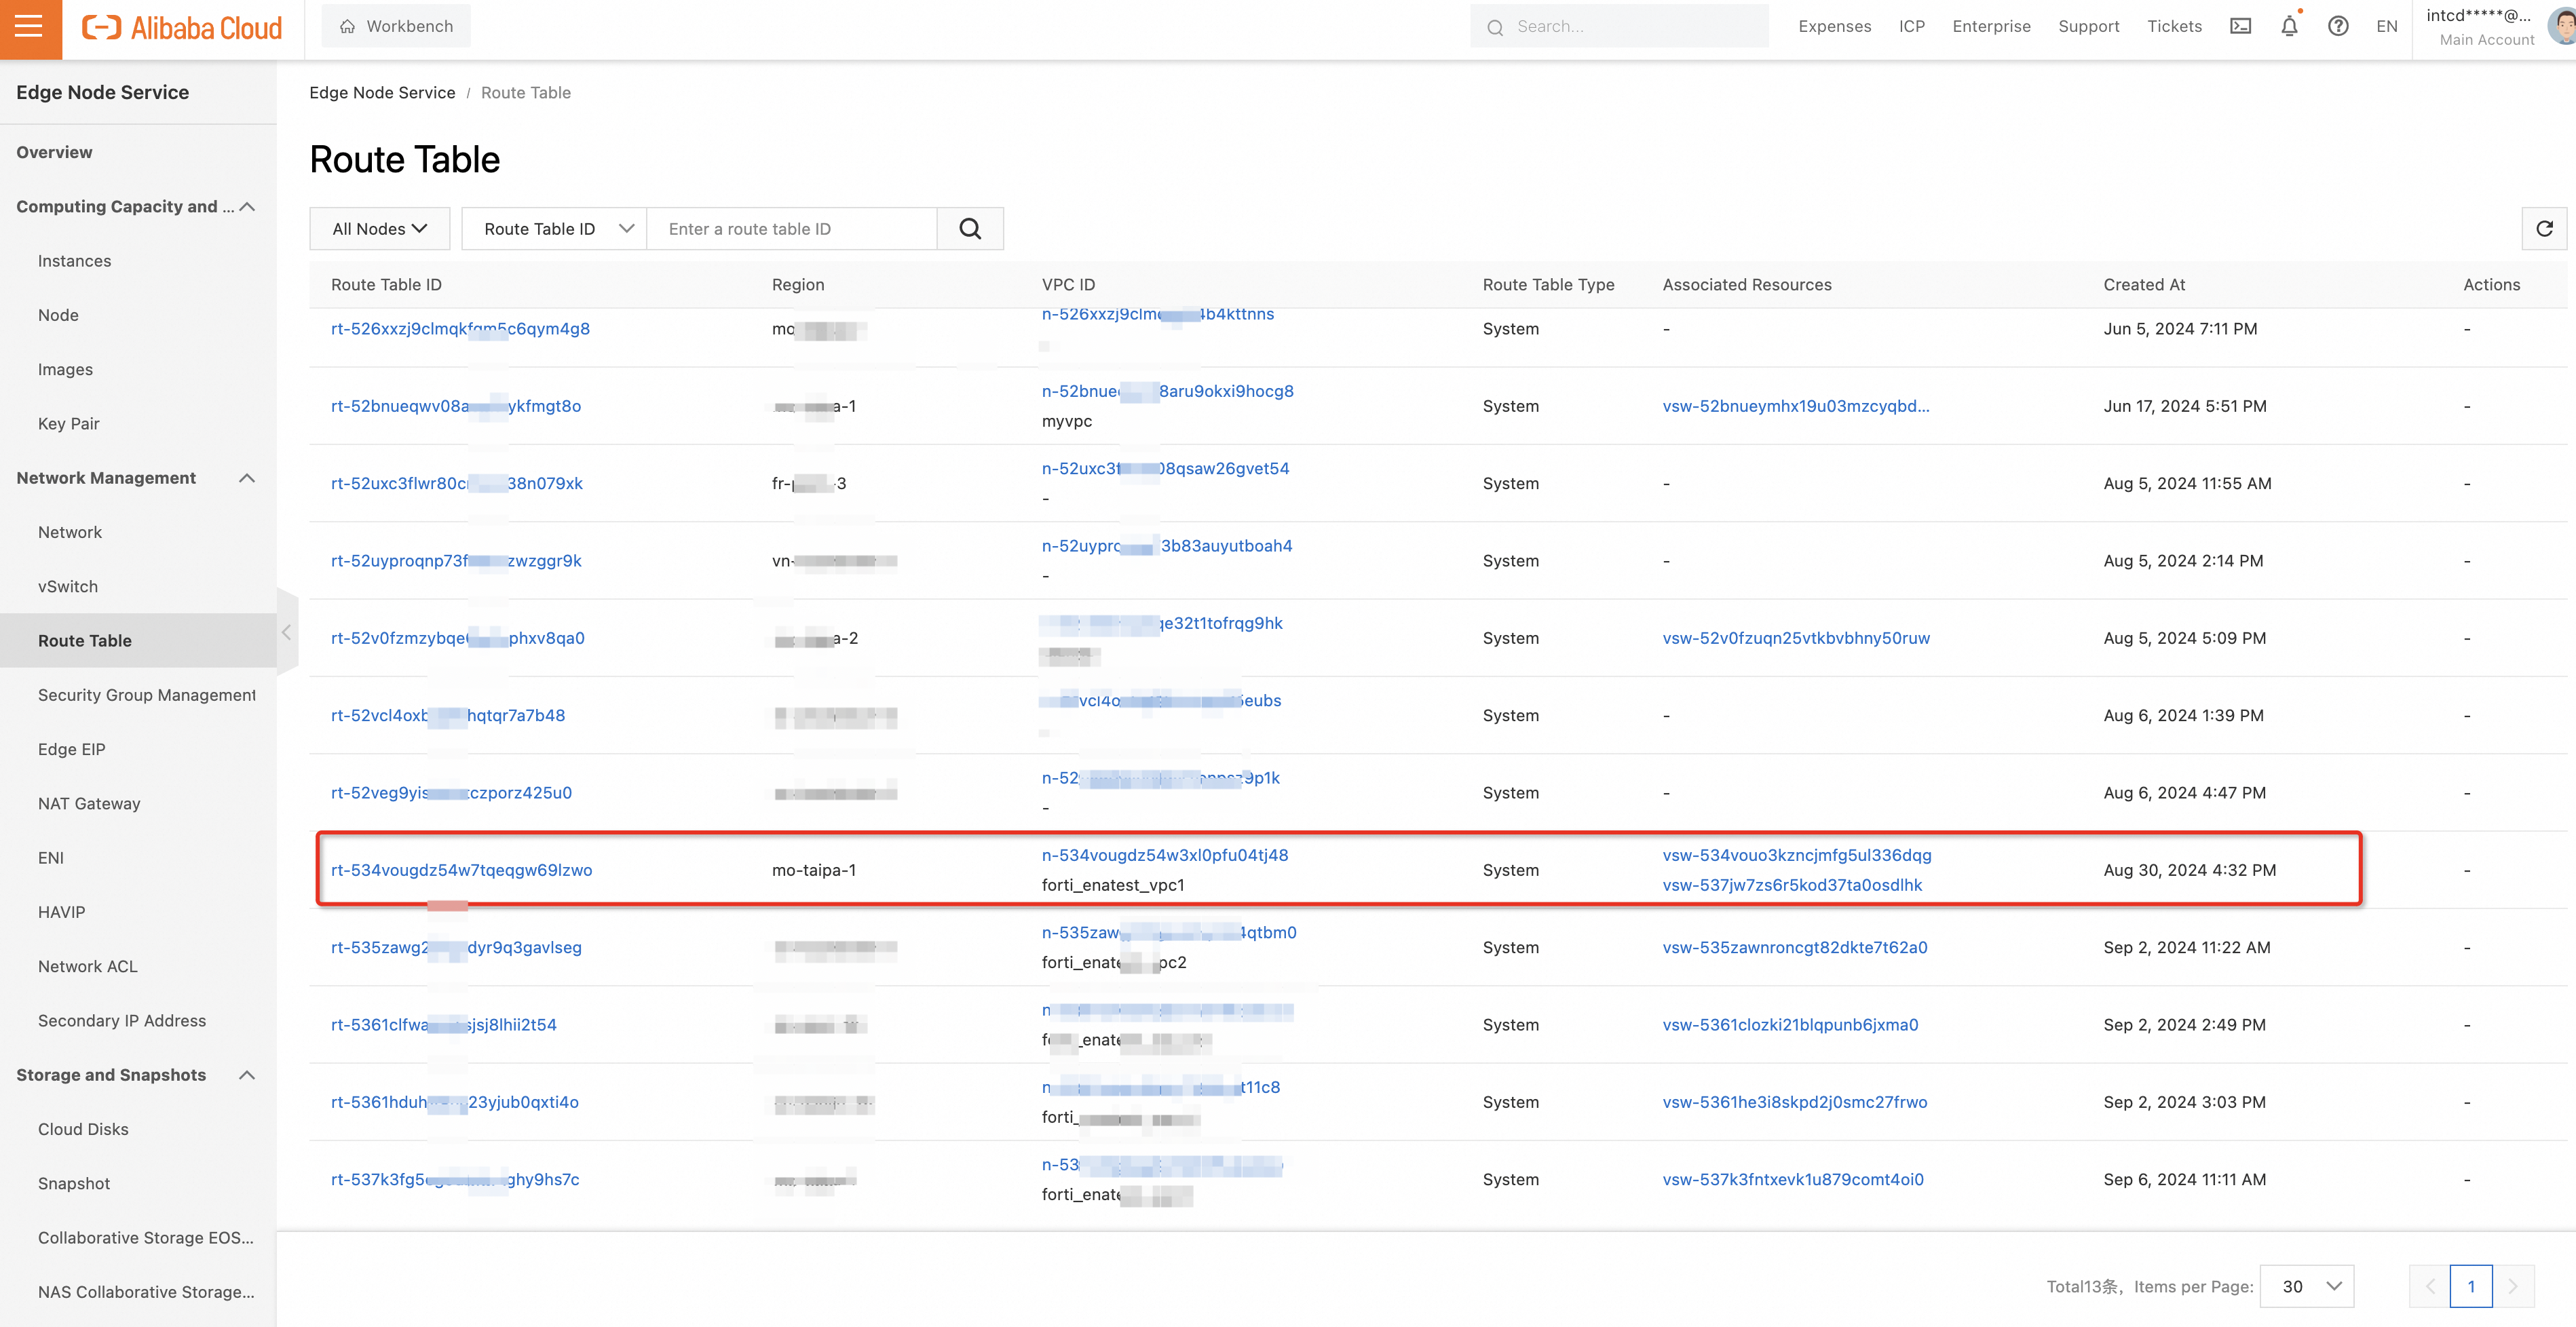Open Overview in the sidebar
Viewport: 2576px width, 1327px height.
[x=54, y=152]
